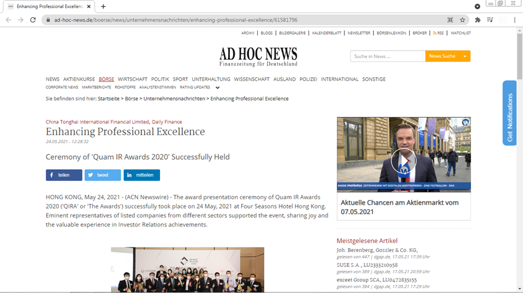Open a new browser tab with plus
This screenshot has width=523, height=293.
pos(103,6)
